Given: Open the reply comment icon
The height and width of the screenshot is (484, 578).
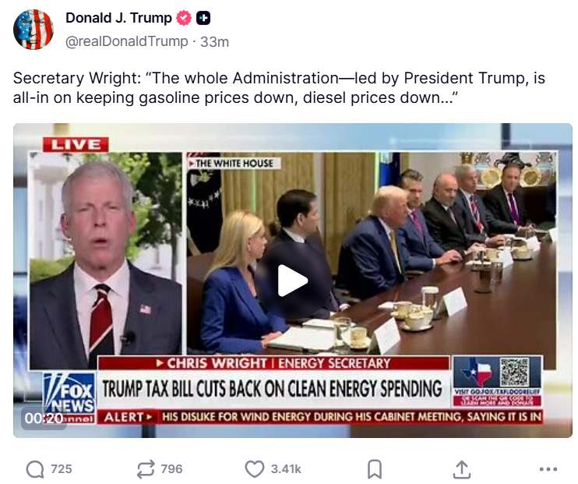Looking at the screenshot, I should (x=35, y=469).
